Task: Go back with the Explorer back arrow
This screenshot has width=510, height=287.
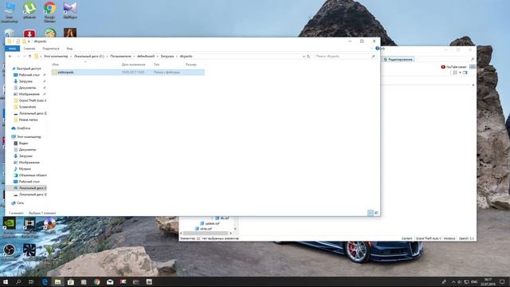Action: click(x=10, y=57)
